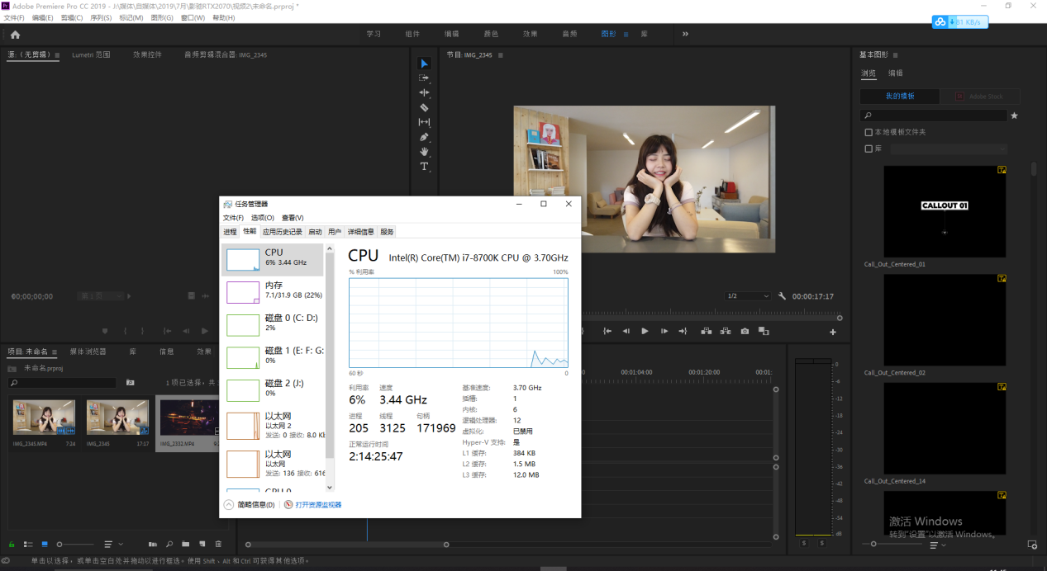This screenshot has height=571, width=1047.
Task: Switch Project panel to Icon view
Action: coord(45,545)
